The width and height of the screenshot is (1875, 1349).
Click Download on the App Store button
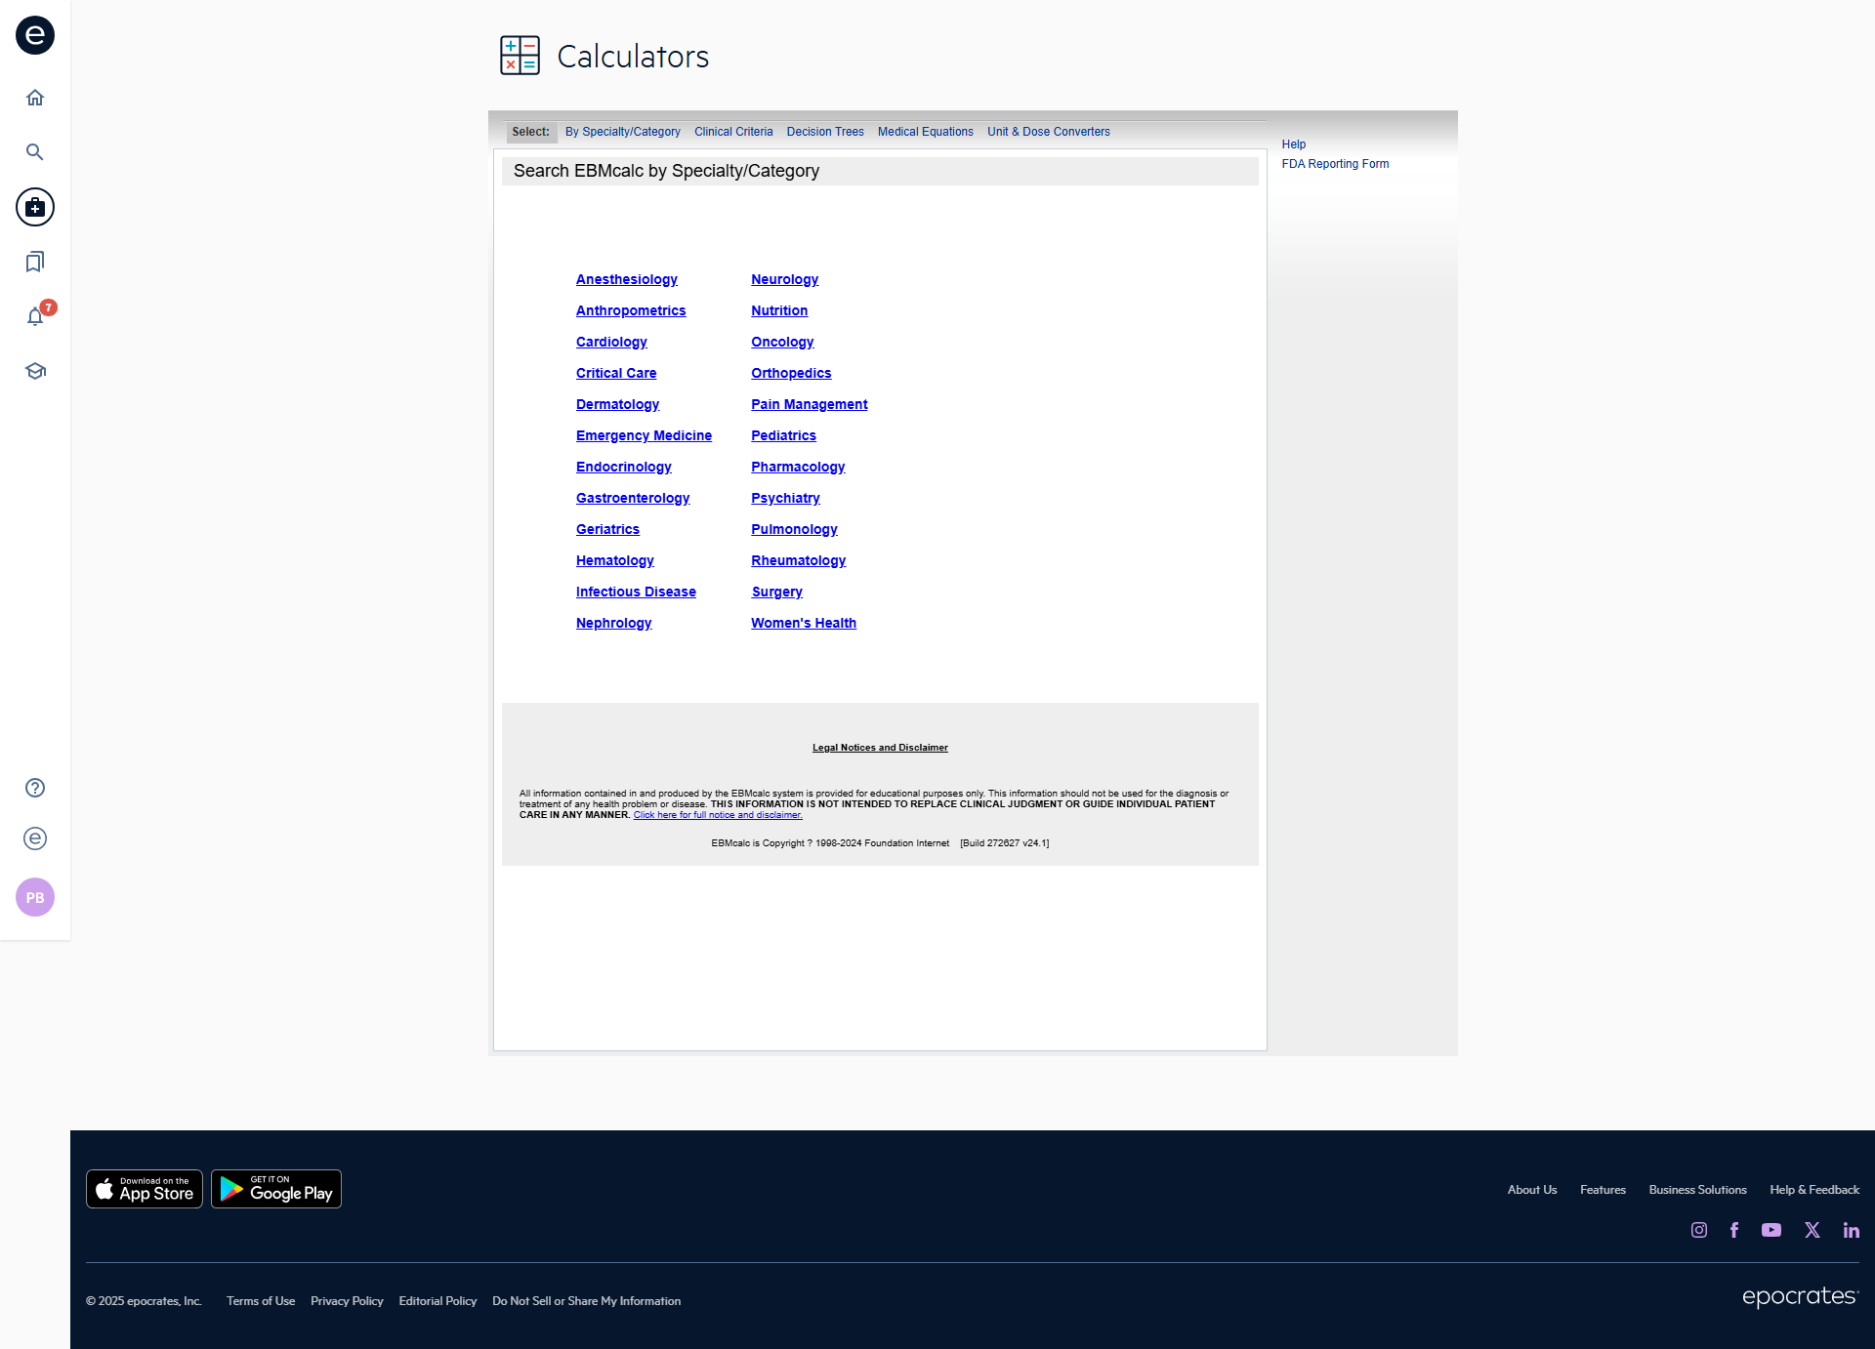click(145, 1189)
